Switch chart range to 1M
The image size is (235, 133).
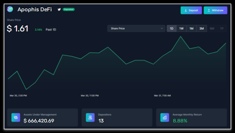coord(192,29)
